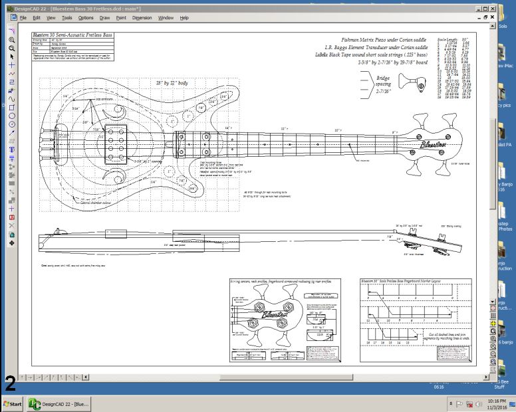Screen dimensions: 516x412
Task: Click the Bee Stuff desktop folder
Action: tap(499, 375)
